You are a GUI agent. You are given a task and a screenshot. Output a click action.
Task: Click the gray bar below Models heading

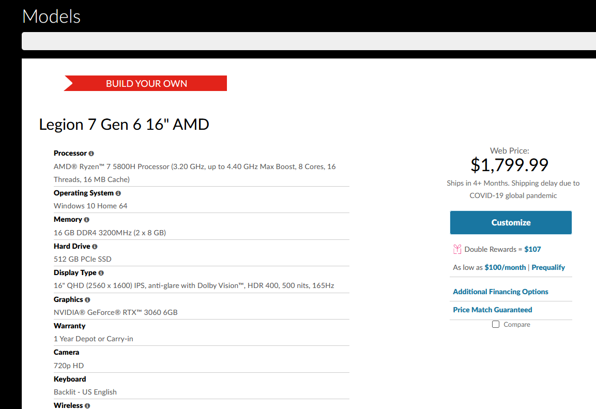(308, 41)
